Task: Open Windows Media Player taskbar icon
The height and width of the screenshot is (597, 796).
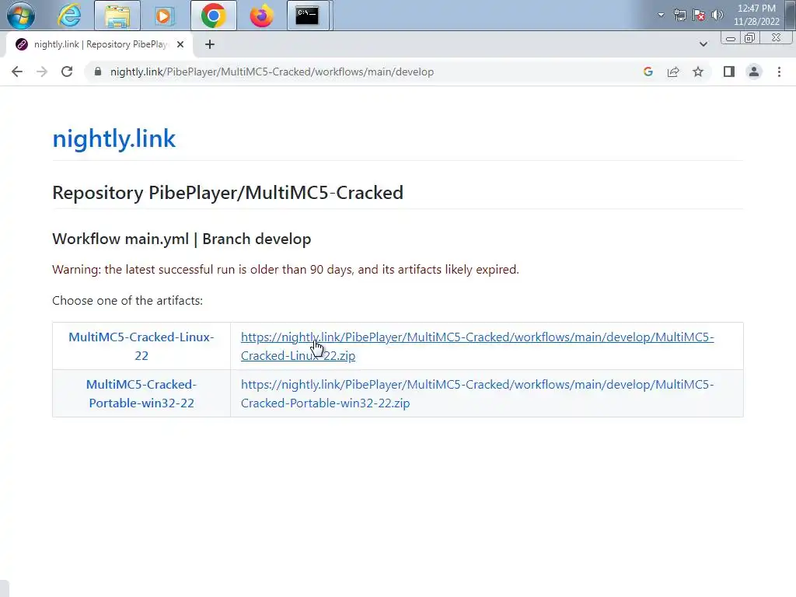Action: coord(163,16)
